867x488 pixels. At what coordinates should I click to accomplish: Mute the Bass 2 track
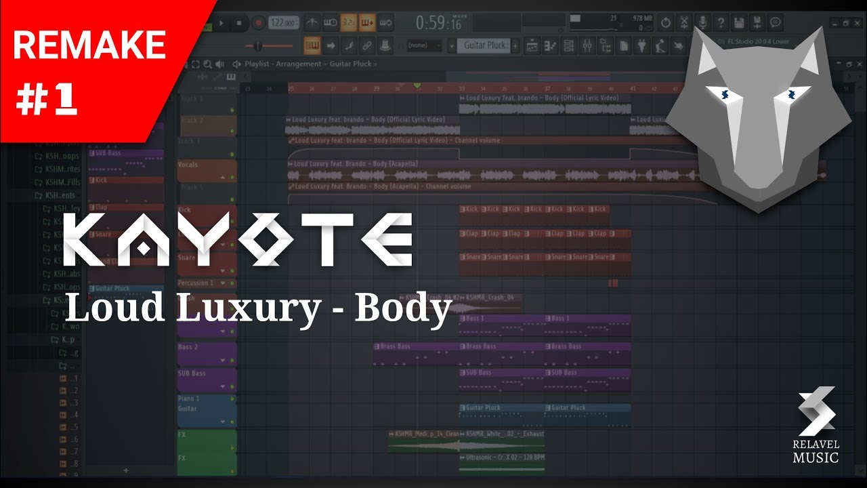pos(232,360)
